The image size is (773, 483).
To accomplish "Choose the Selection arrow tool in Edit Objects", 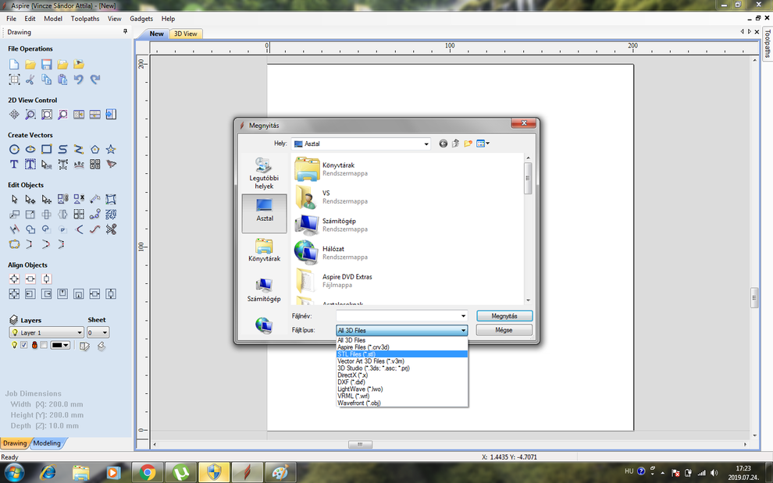I will [x=14, y=199].
